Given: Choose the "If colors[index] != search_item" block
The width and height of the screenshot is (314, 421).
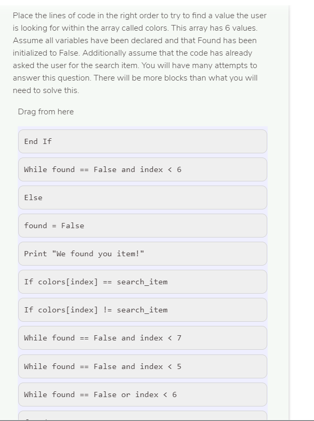Looking at the screenshot, I should [143, 310].
